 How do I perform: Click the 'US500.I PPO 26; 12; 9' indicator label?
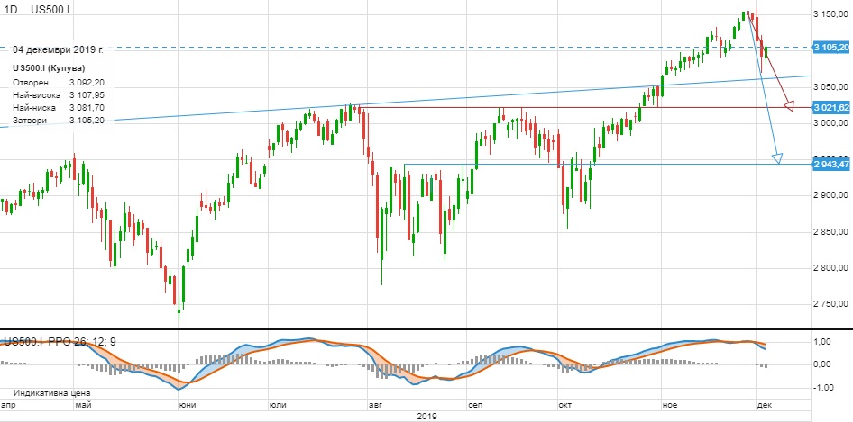pyautogui.click(x=60, y=342)
